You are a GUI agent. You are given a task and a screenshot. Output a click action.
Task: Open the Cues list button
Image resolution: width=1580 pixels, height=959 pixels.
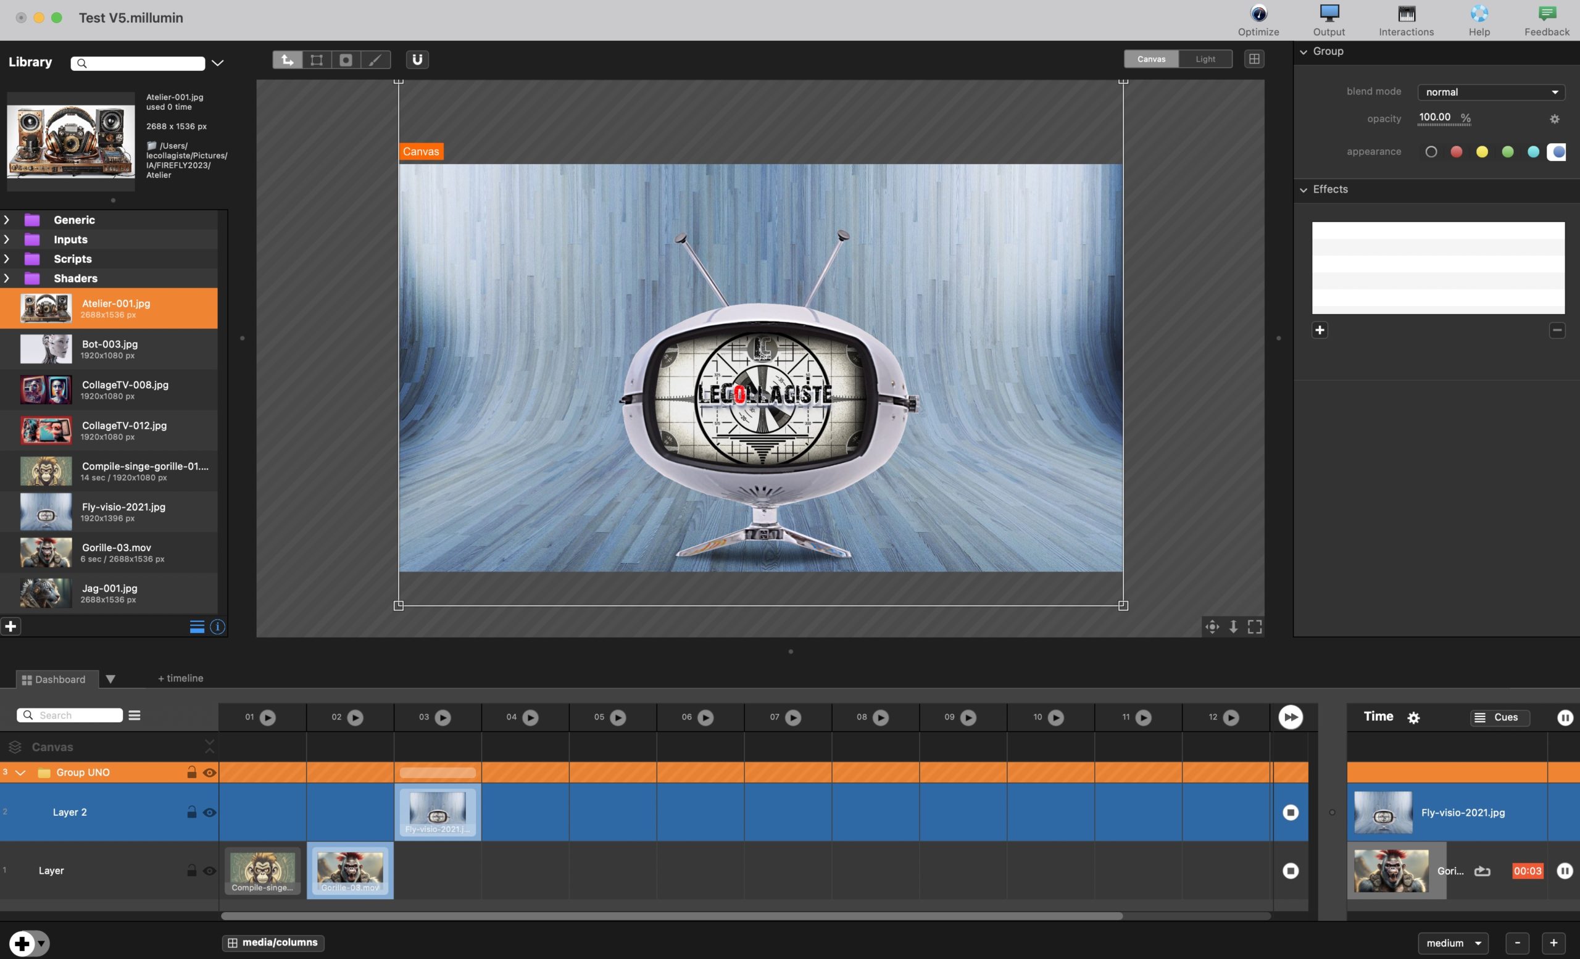tap(1499, 716)
